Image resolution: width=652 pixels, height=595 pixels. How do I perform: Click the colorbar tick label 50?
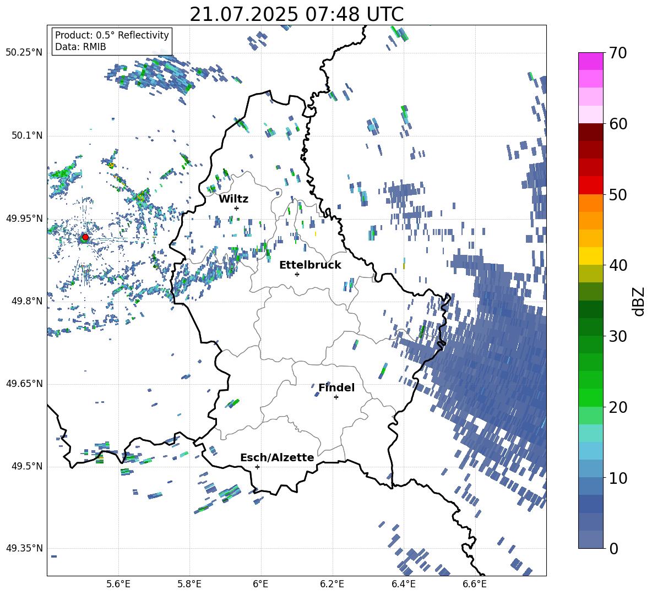click(617, 194)
